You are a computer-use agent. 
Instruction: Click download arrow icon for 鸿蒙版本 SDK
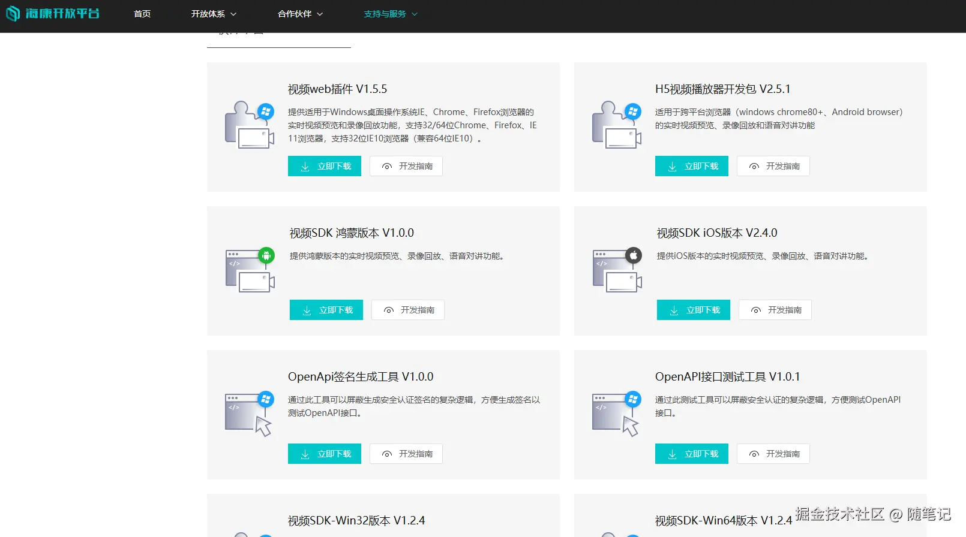[307, 310]
